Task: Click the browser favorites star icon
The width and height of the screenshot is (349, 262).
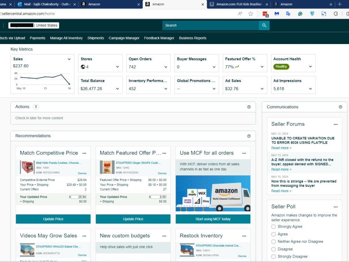Action: click(x=251, y=14)
